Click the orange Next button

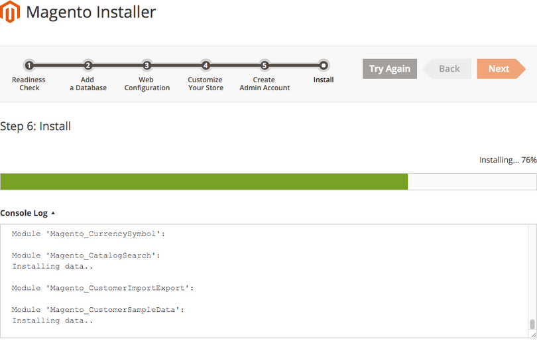(x=501, y=69)
